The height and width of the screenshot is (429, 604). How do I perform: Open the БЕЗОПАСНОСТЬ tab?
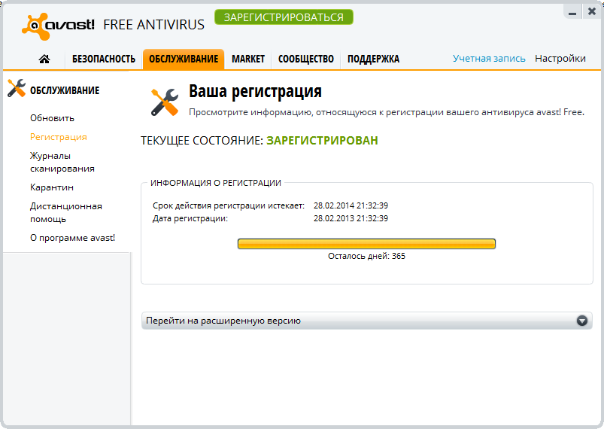pos(104,59)
